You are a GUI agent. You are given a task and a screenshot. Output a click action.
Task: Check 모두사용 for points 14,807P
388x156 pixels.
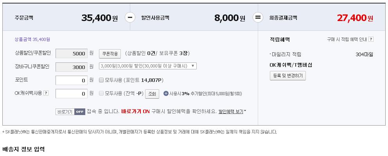click(101, 80)
